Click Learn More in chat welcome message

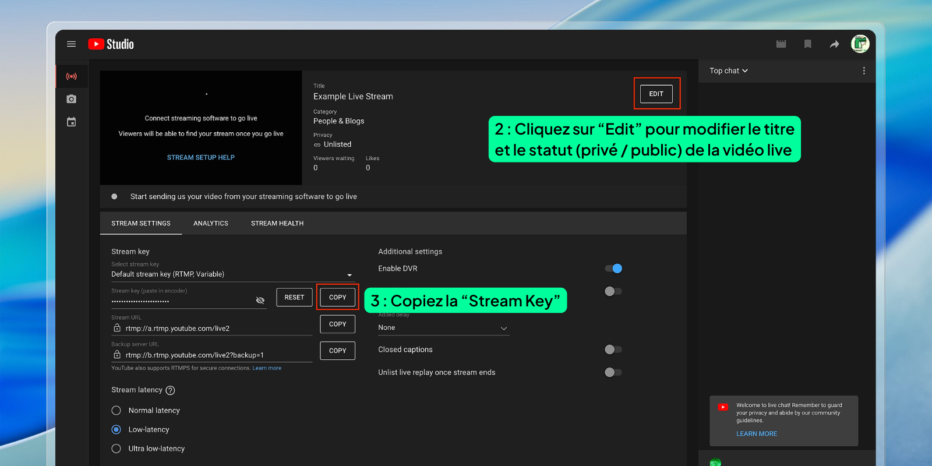[x=757, y=434]
